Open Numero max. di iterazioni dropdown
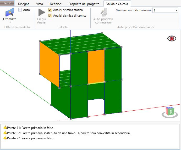 [x=176, y=10]
